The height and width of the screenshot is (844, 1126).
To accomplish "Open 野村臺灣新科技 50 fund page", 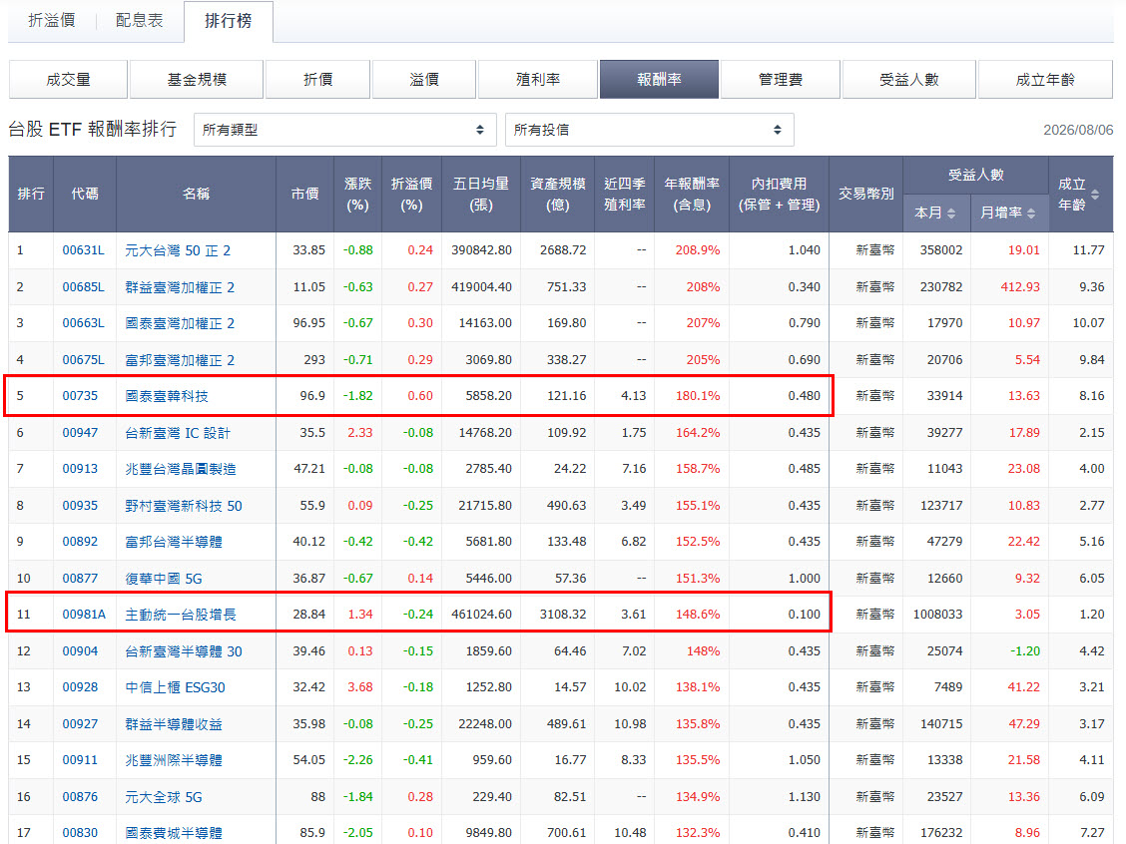I will (183, 505).
